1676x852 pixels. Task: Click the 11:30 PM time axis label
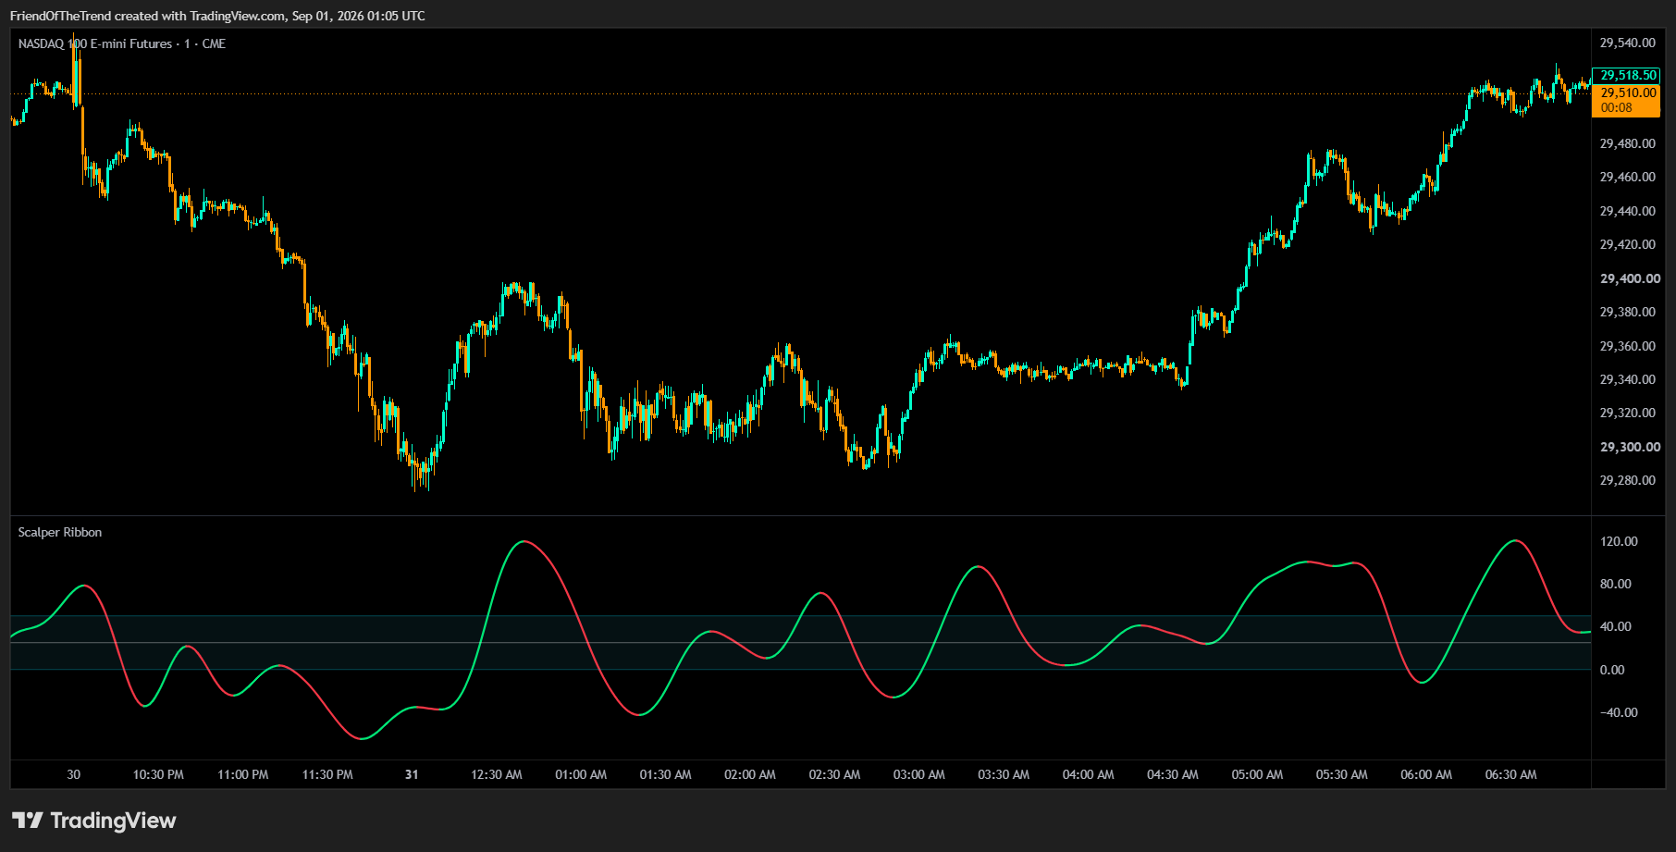327,774
